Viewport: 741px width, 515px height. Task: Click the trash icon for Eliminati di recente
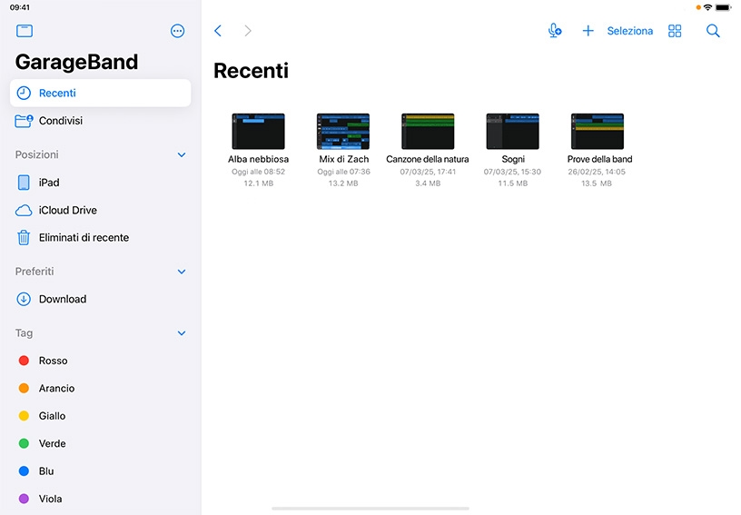(24, 238)
